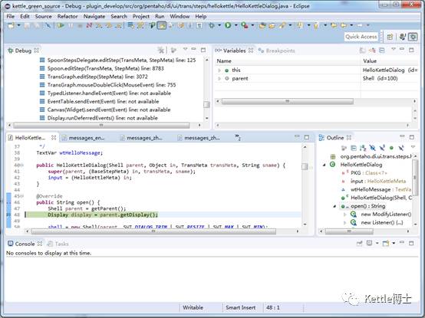Click the perspective icon left of Debug perspective
This screenshot has width=425, height=318.
coord(403,37)
